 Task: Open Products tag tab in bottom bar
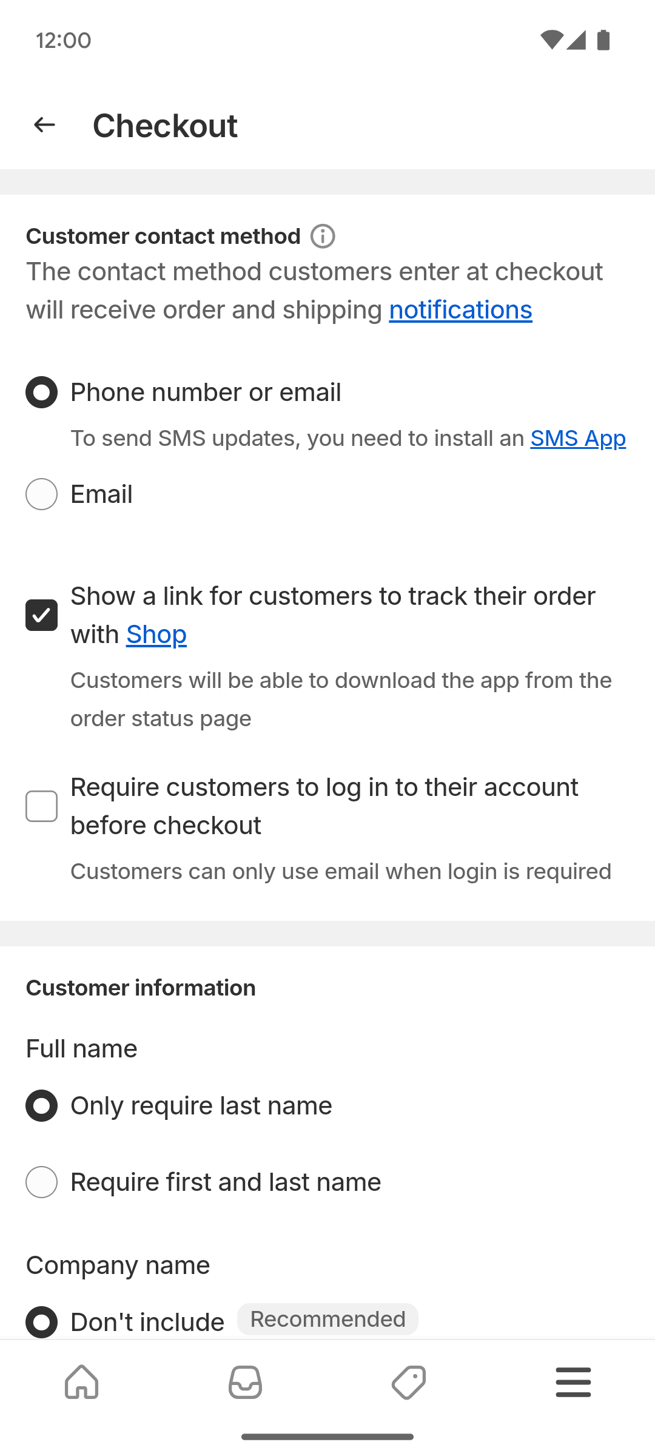[409, 1383]
